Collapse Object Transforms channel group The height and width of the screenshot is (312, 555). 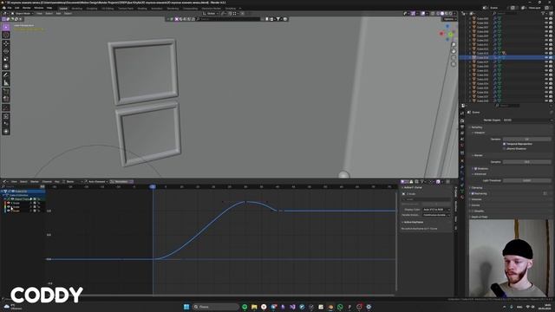click(x=5, y=199)
